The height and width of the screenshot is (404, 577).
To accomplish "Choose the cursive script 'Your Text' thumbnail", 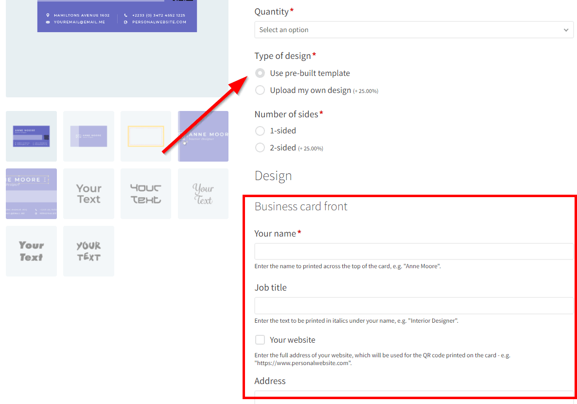I will [x=203, y=194].
